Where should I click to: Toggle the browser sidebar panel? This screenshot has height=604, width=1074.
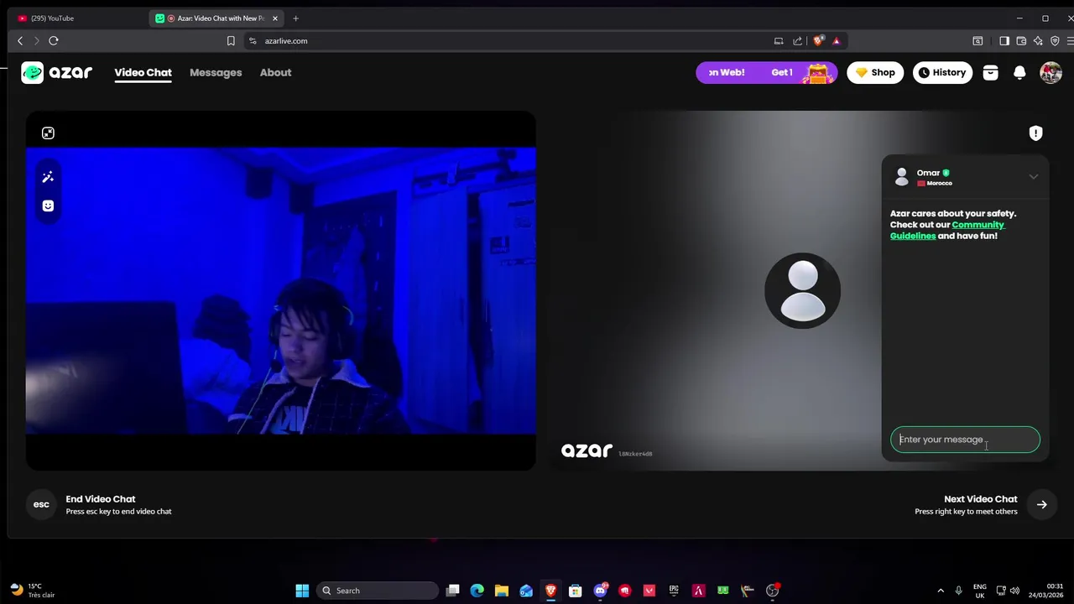[1004, 40]
